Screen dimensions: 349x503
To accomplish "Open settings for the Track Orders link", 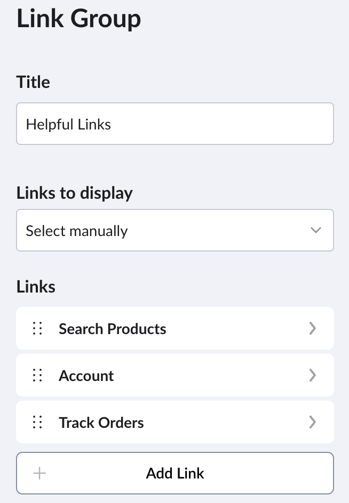I will (313, 422).
